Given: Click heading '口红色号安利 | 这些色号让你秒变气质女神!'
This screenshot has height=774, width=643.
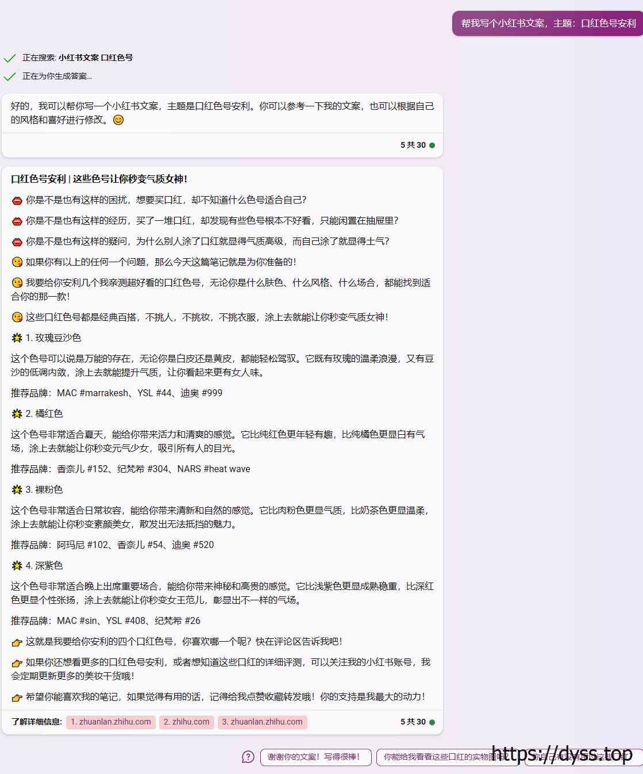Looking at the screenshot, I should coord(99,179).
